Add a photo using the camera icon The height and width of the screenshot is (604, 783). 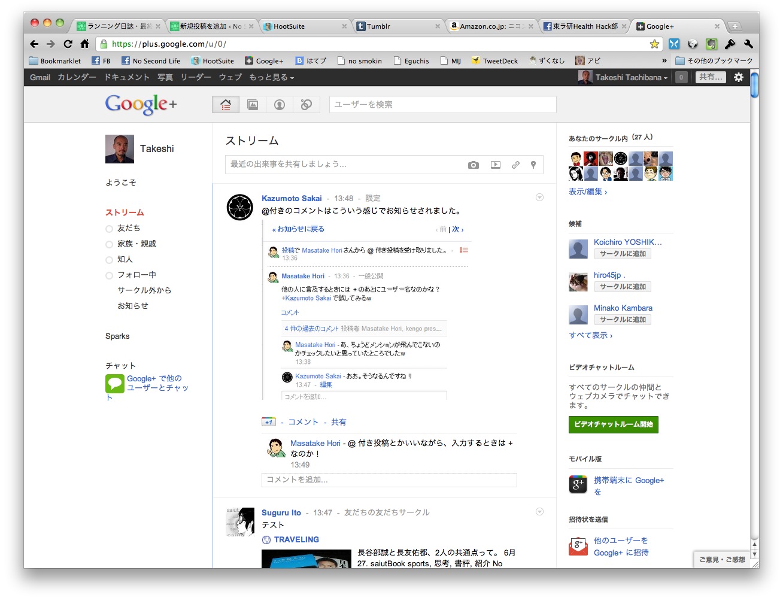474,165
